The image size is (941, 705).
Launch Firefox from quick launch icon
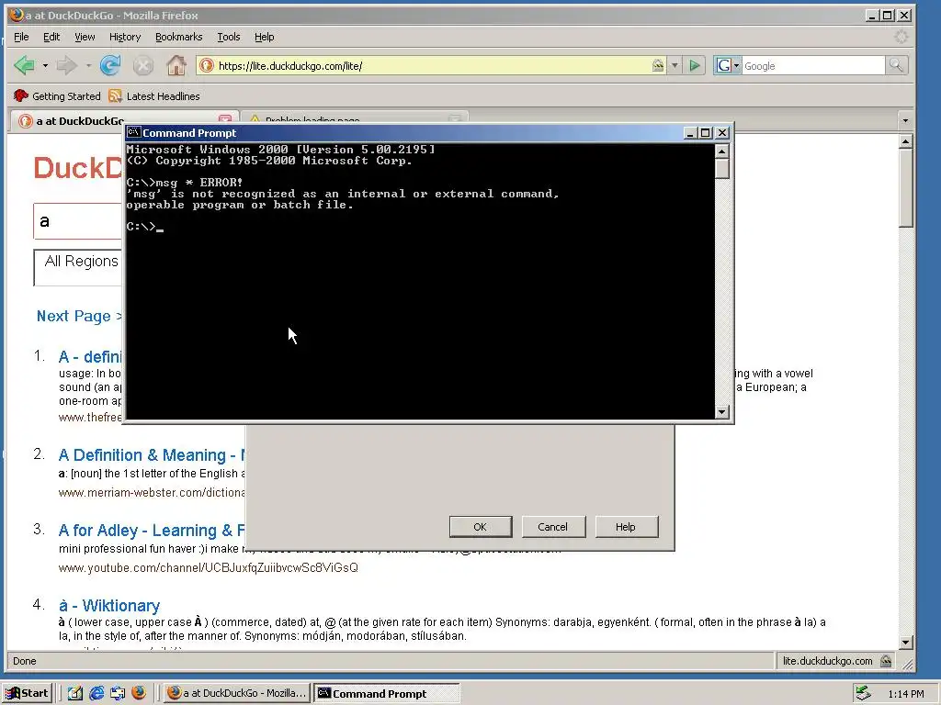click(139, 693)
